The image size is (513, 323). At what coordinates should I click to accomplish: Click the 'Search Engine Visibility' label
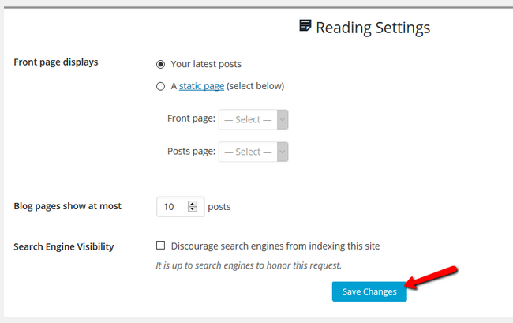tap(64, 246)
